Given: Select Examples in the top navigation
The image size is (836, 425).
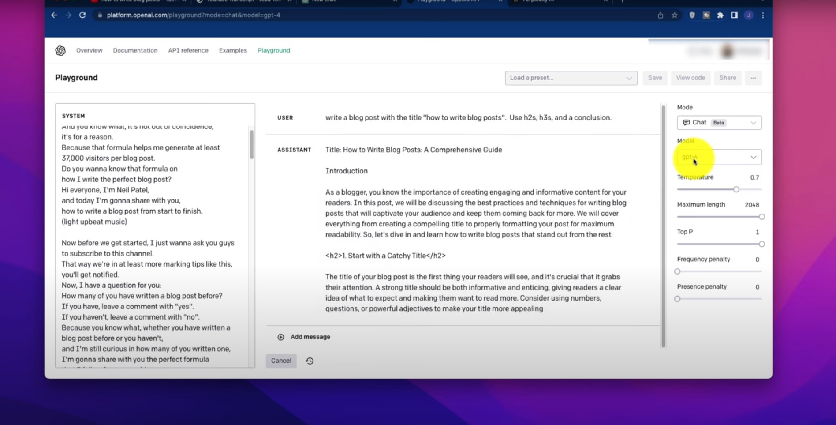Looking at the screenshot, I should pyautogui.click(x=233, y=50).
